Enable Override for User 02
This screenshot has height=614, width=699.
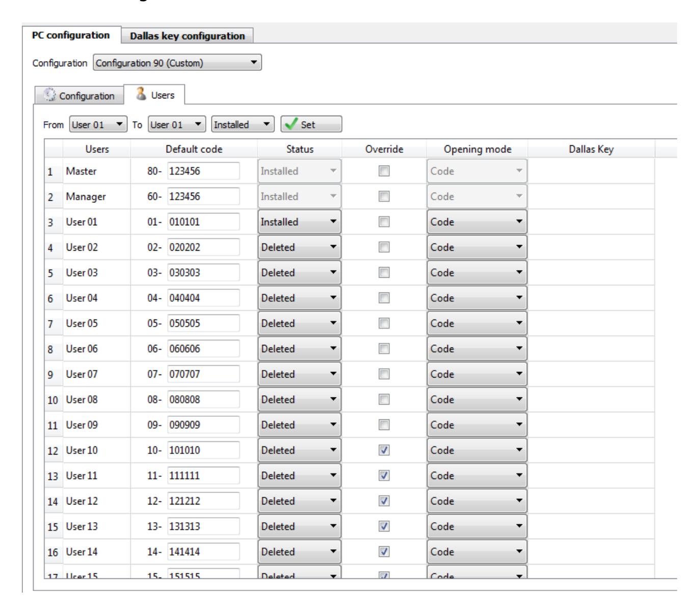384,248
